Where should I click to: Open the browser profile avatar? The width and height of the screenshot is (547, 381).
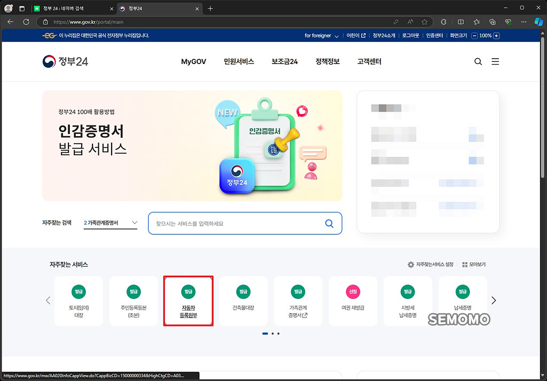(9, 9)
